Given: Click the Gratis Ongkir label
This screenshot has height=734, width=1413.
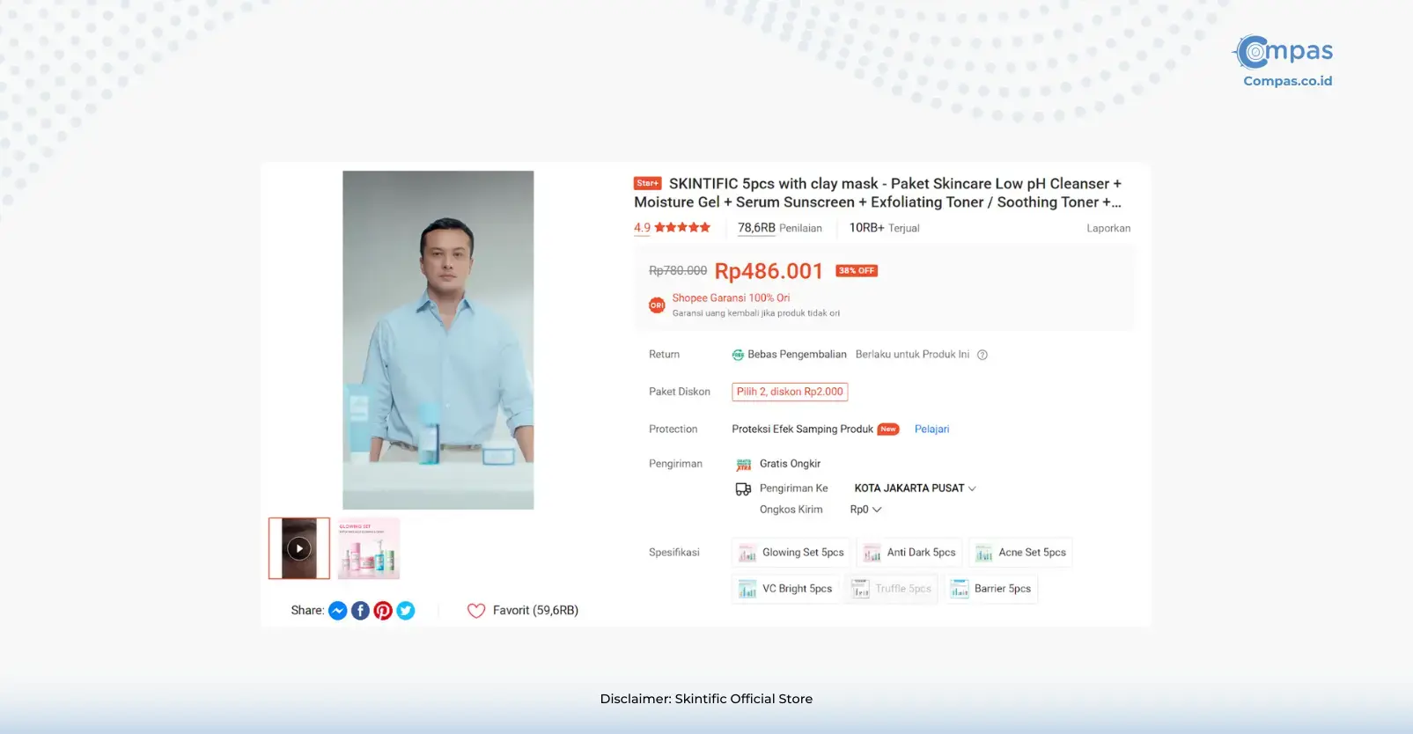Looking at the screenshot, I should [790, 464].
